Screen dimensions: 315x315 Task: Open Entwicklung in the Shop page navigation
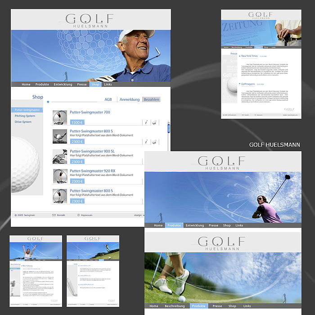63,85
